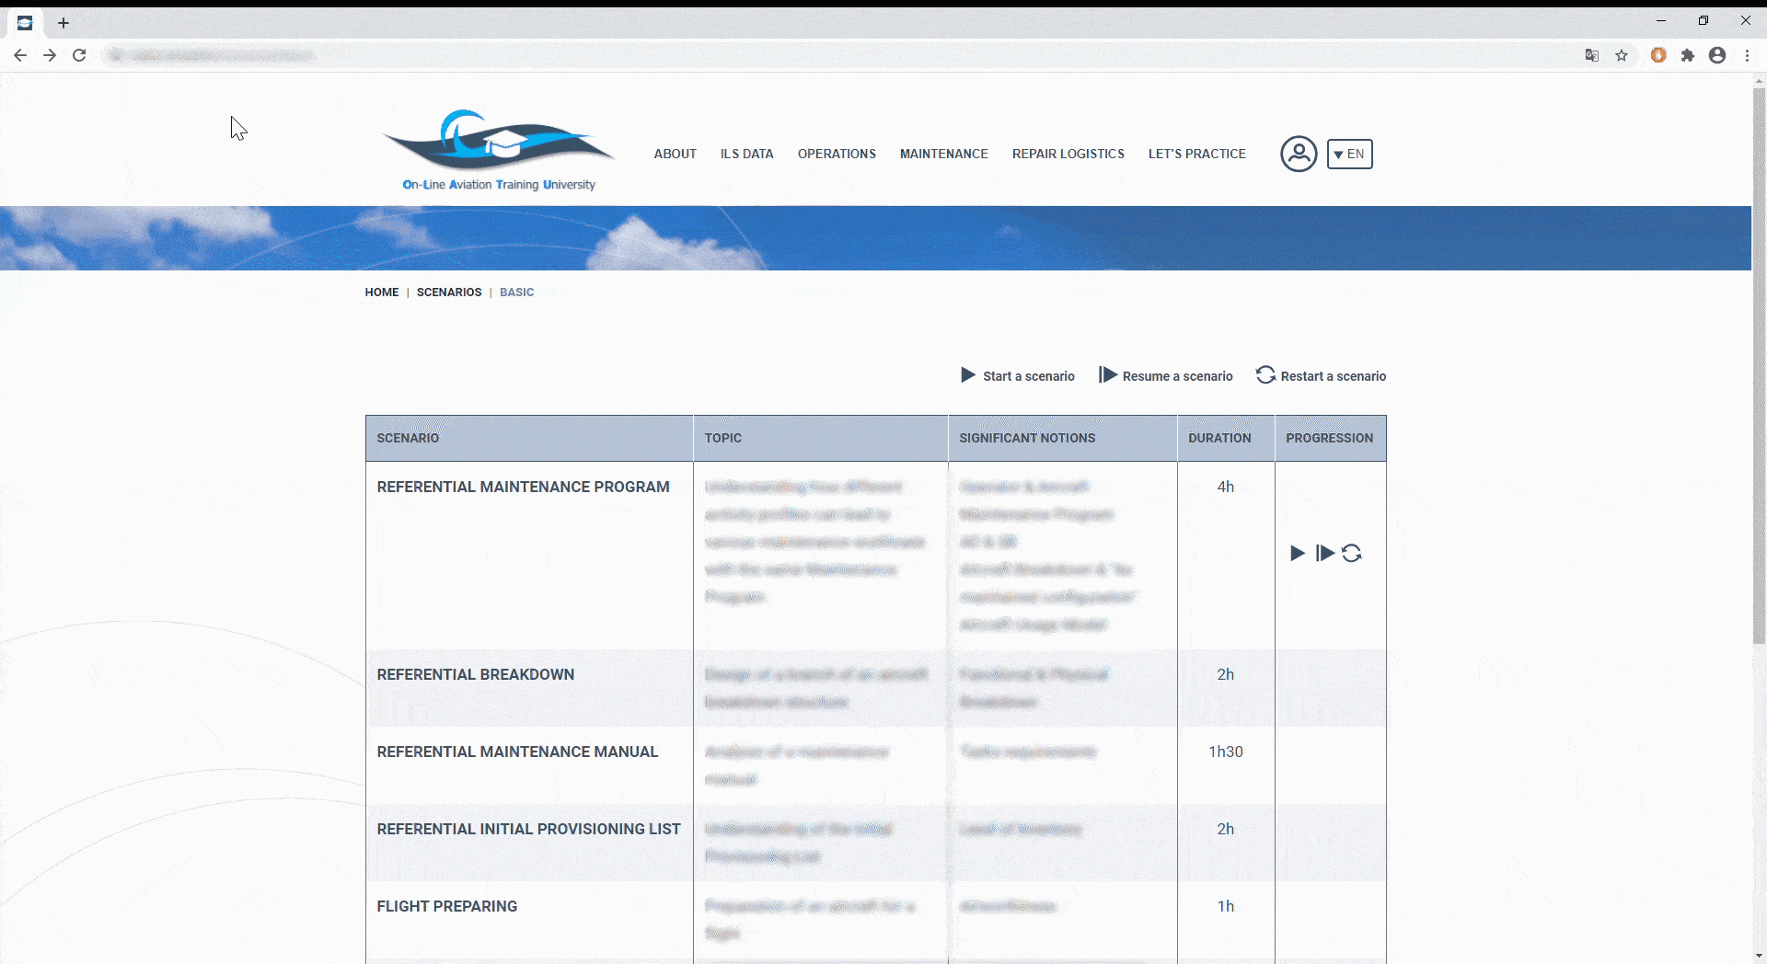Screen dimensions: 1767x964
Task: Click the PROGRESSION column header
Action: [x=1330, y=438]
